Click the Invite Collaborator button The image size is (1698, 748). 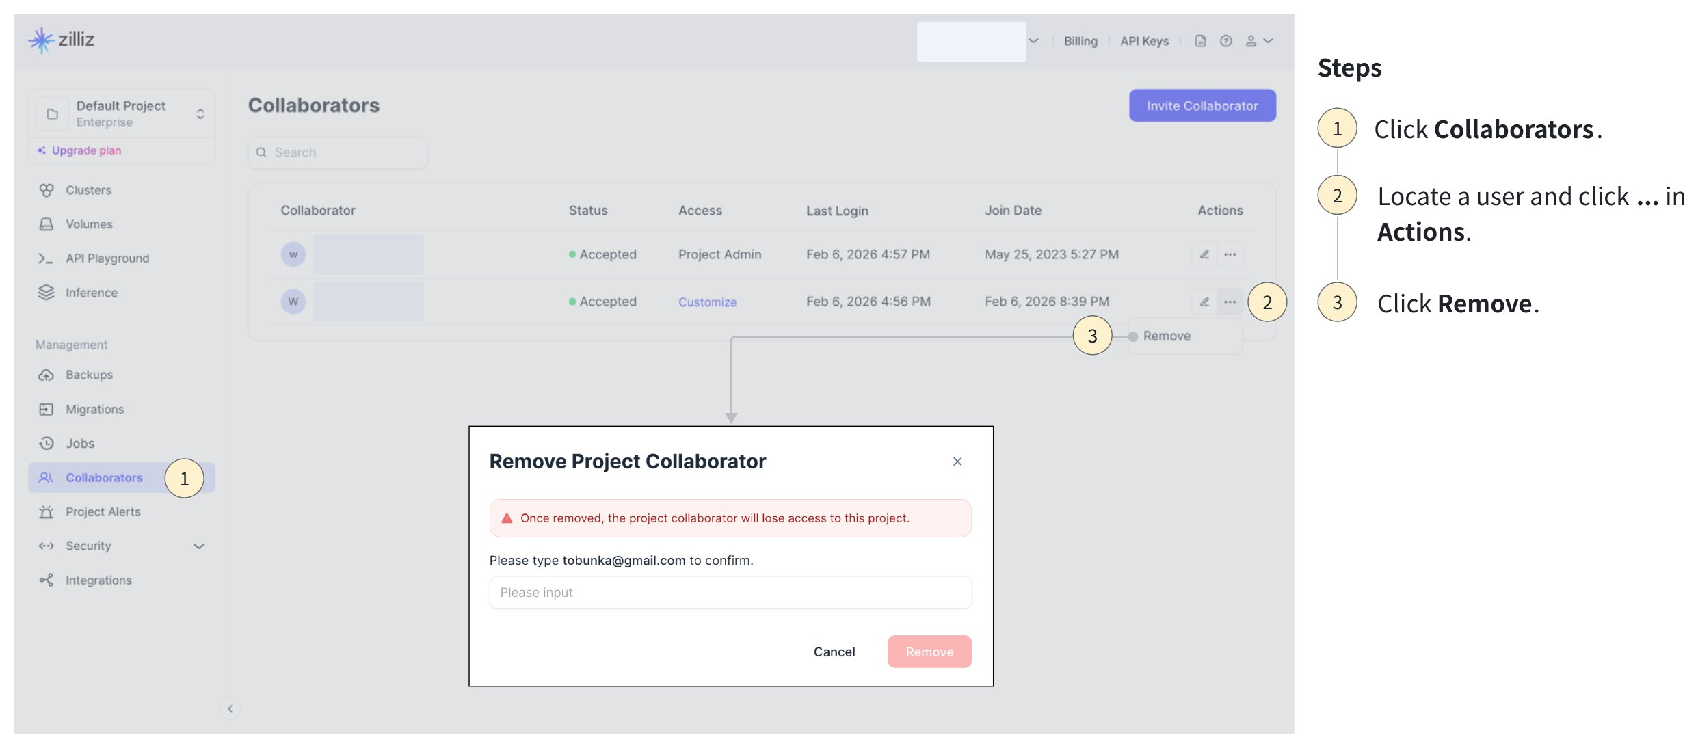click(1202, 105)
